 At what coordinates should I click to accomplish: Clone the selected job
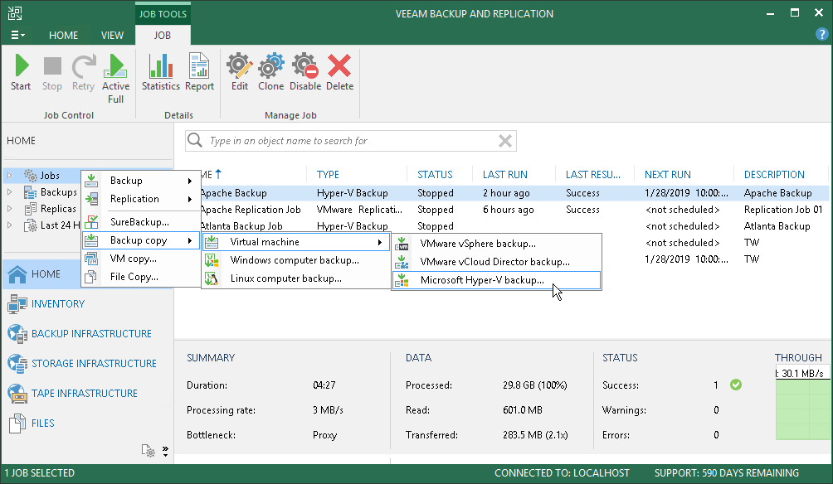click(x=271, y=72)
